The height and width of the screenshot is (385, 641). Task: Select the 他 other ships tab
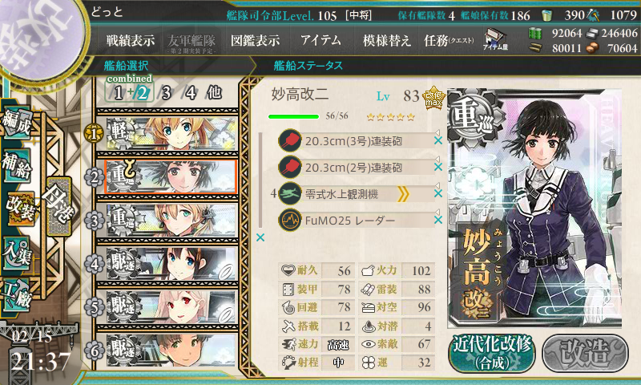pos(214,93)
